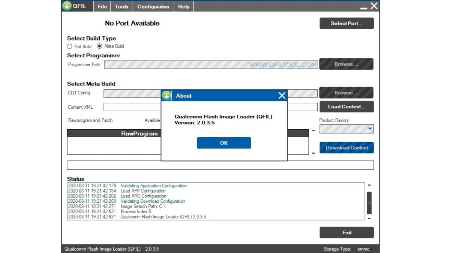Open the Tools menu
Image resolution: width=450 pixels, height=253 pixels.
(x=121, y=6)
